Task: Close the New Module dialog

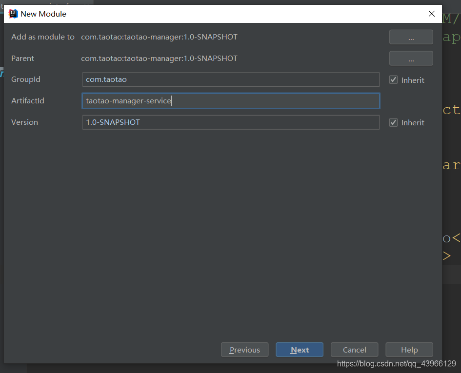Action: point(431,14)
